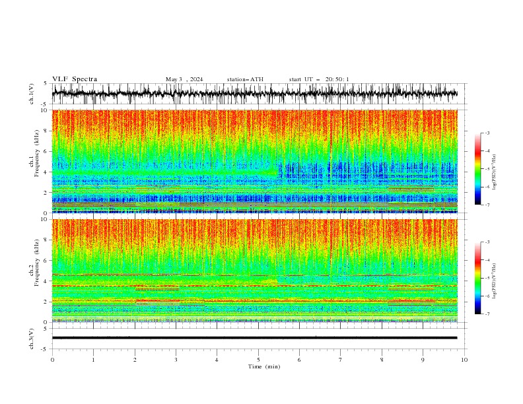Click the "VLF Spectra" plot title
The height and width of the screenshot is (404, 523).
tap(75, 79)
